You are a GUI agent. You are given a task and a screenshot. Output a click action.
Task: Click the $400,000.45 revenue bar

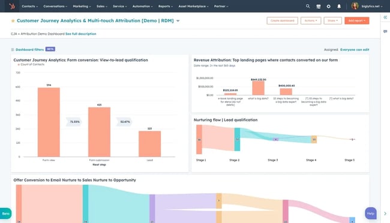point(286,92)
